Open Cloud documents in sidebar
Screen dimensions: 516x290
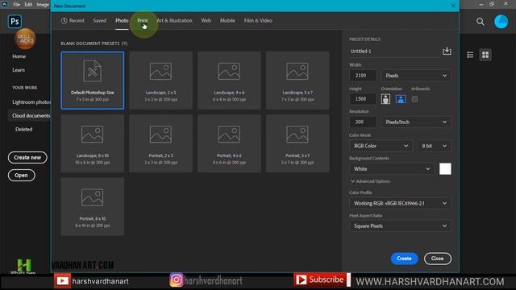point(29,116)
